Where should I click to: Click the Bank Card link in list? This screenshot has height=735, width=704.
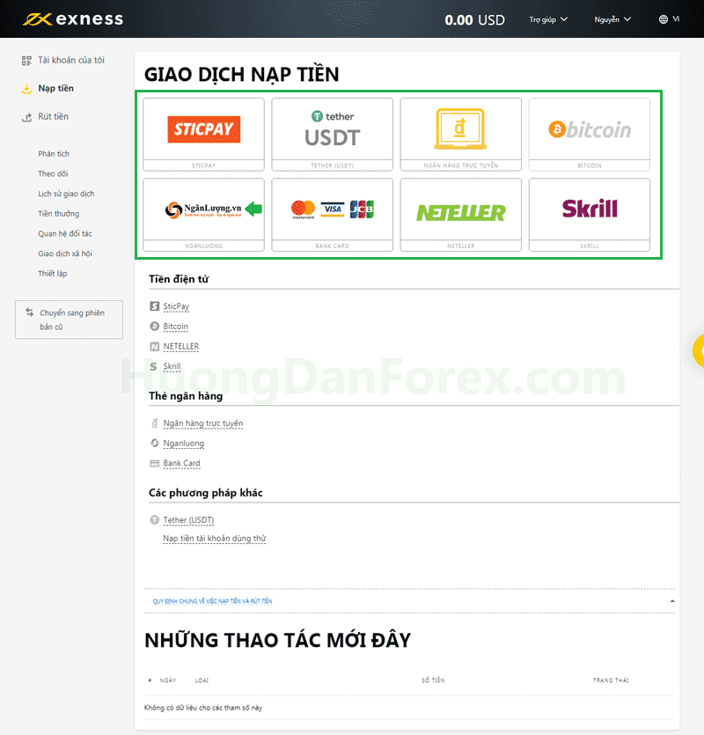click(181, 463)
